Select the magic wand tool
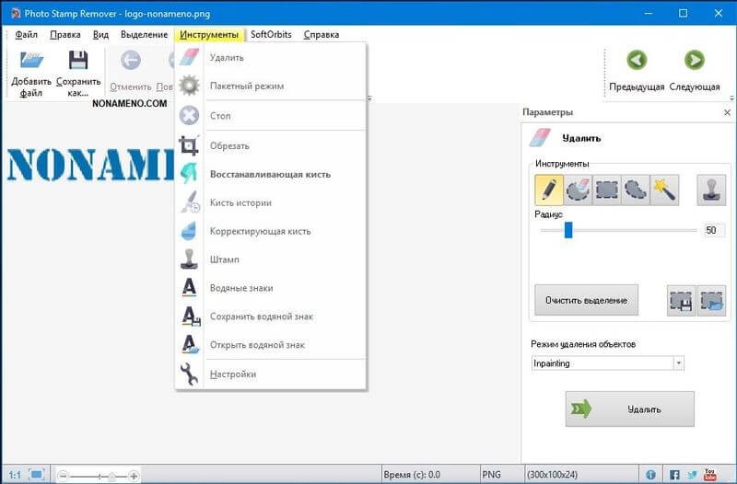Image resolution: width=737 pixels, height=484 pixels. tap(664, 190)
